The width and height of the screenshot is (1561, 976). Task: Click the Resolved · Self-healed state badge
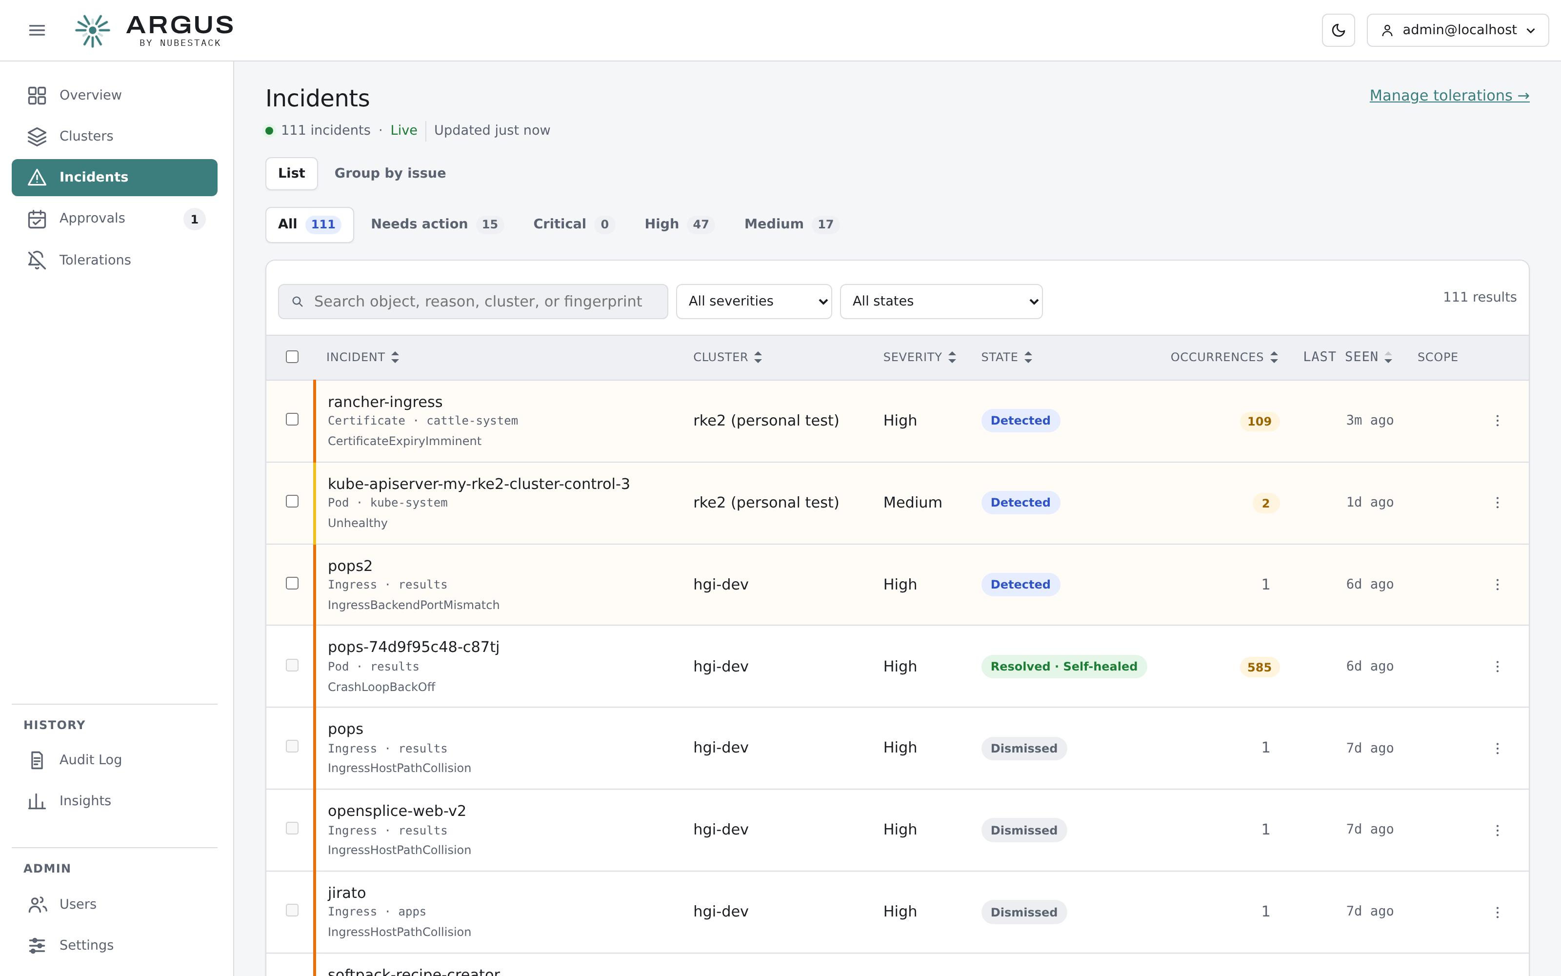1063,667
